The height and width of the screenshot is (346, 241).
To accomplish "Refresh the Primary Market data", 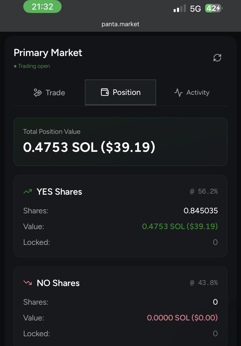I will pos(217,58).
